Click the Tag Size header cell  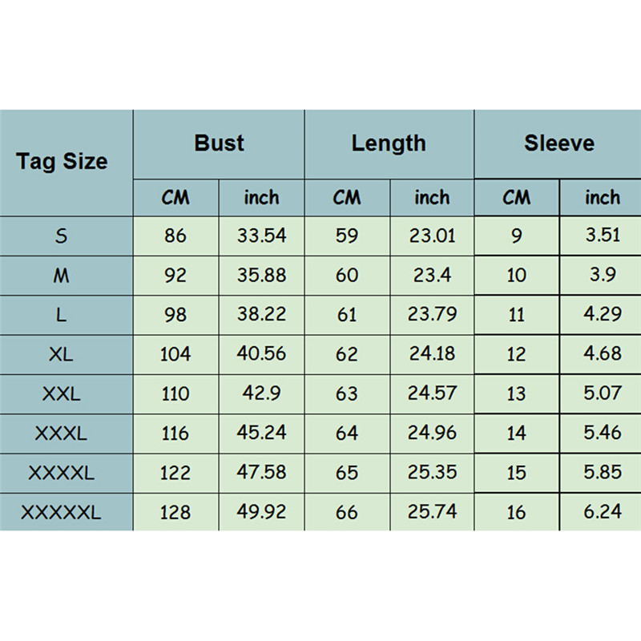(62, 162)
